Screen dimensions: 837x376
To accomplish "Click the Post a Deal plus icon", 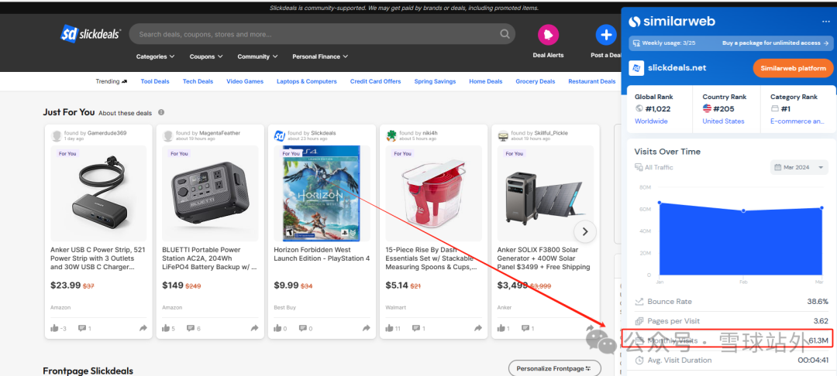I will [605, 35].
